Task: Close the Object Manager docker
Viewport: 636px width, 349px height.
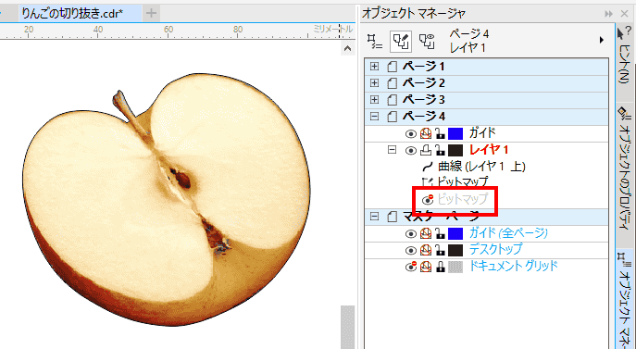Action: 625,14
